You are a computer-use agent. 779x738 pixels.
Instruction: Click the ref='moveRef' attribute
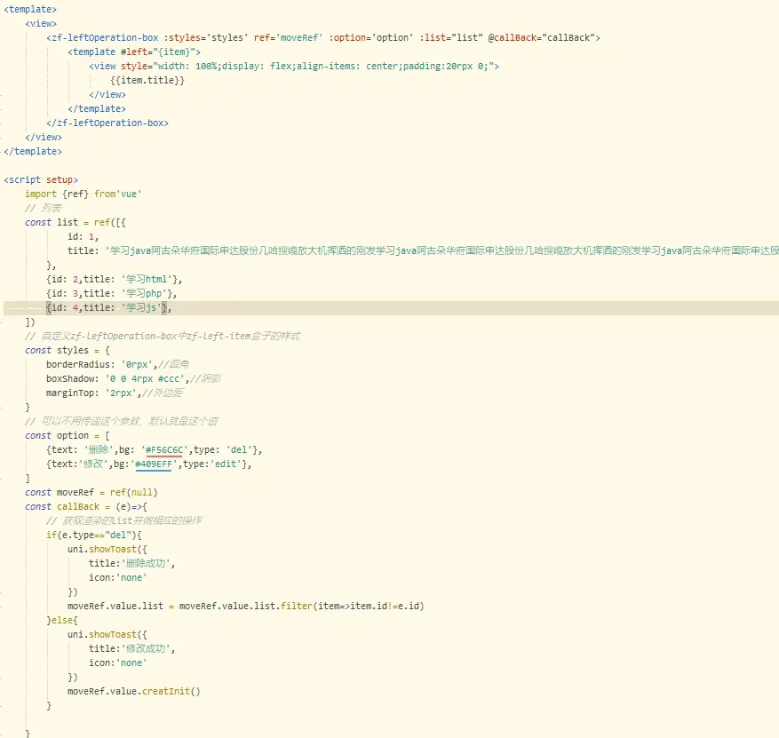pyautogui.click(x=288, y=38)
